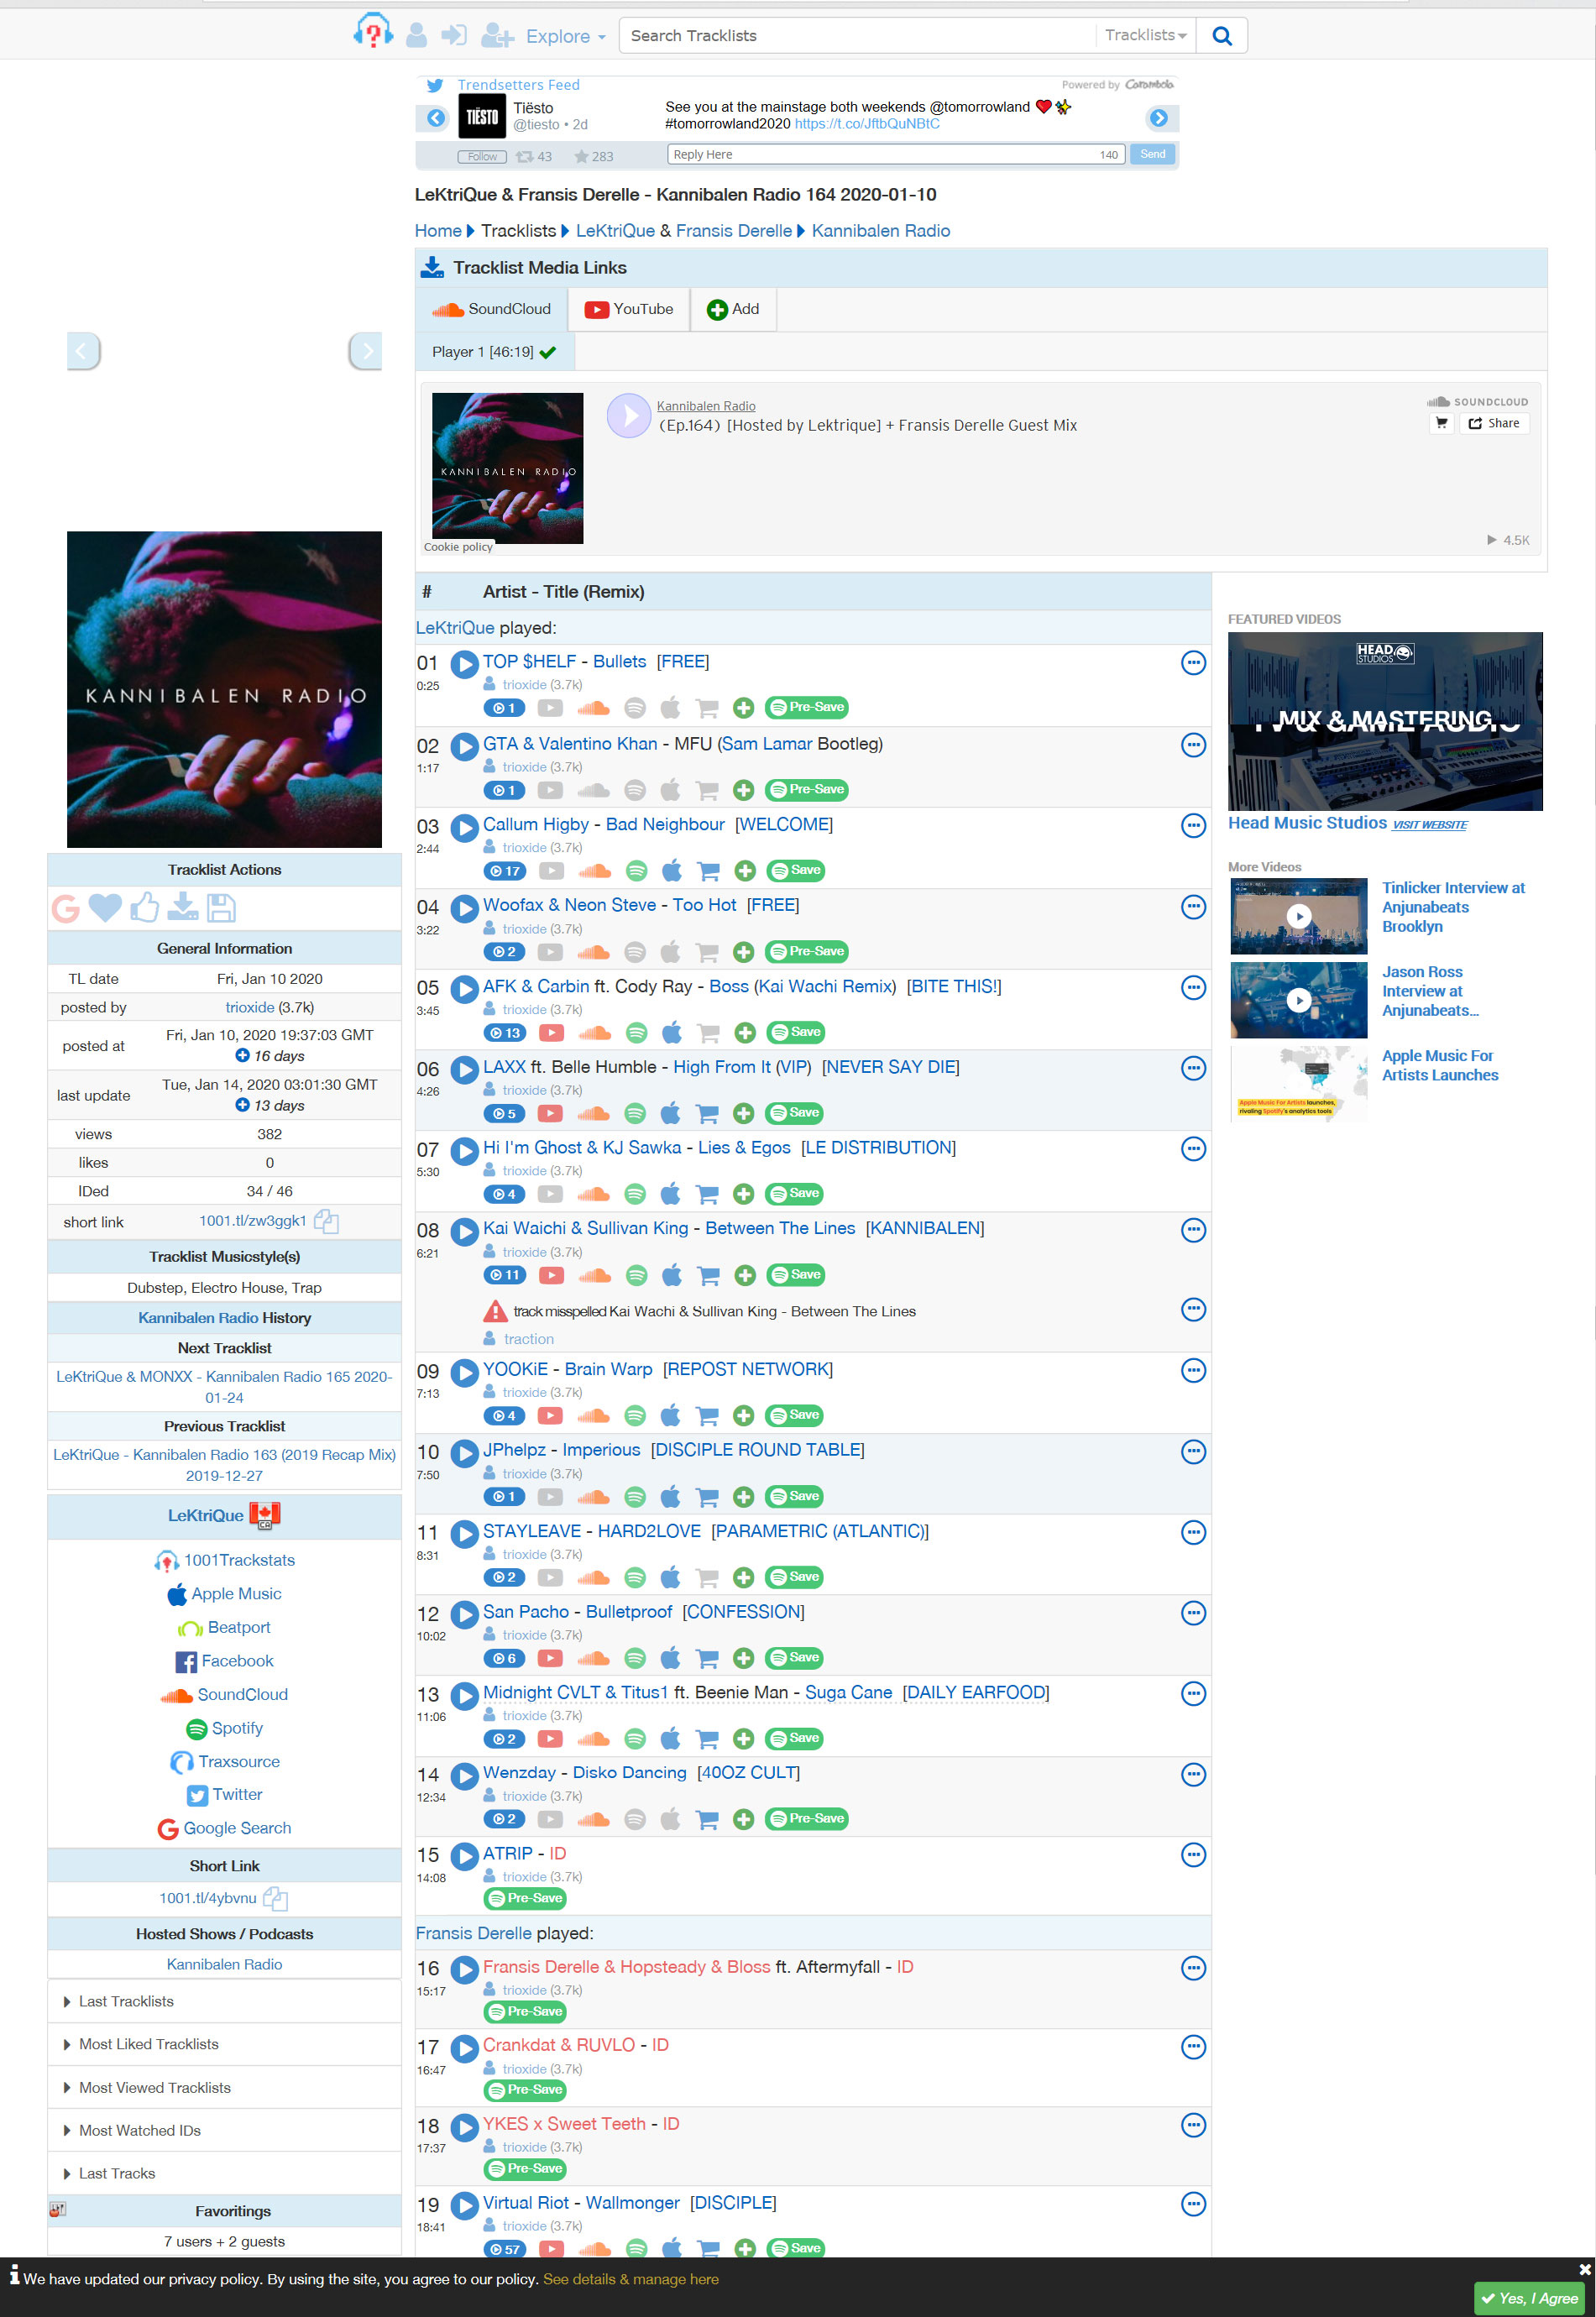Play track 01 TOP $HELF - Bullets
Viewport: 1596px width, 2317px height.
tap(464, 664)
